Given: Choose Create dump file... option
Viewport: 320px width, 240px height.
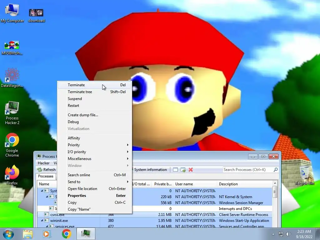Looking at the screenshot, I should (95, 115).
